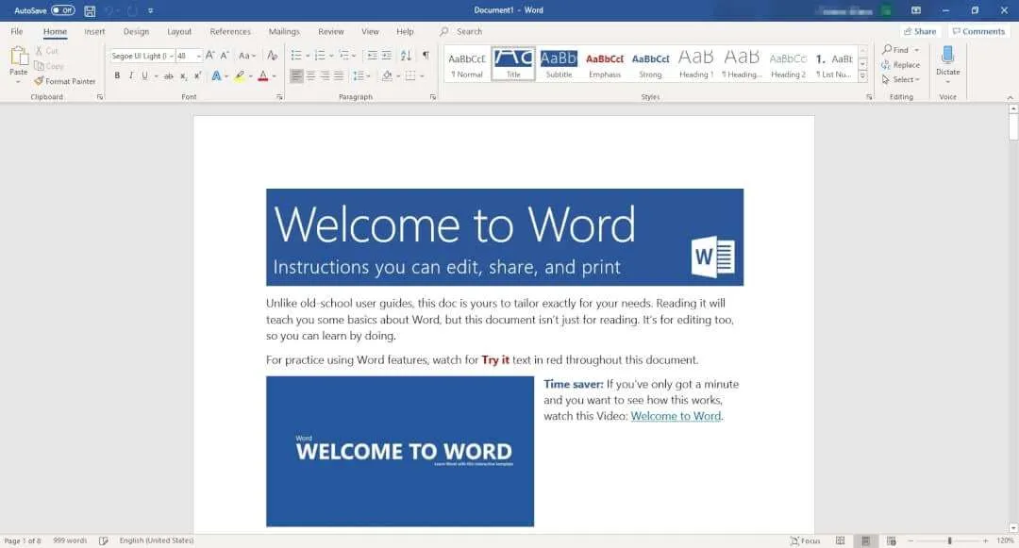Click the Clear All Formatting icon
This screenshot has height=548, width=1019.
click(273, 56)
